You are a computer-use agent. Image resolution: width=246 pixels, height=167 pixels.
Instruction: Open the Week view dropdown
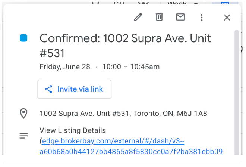(183, 3)
